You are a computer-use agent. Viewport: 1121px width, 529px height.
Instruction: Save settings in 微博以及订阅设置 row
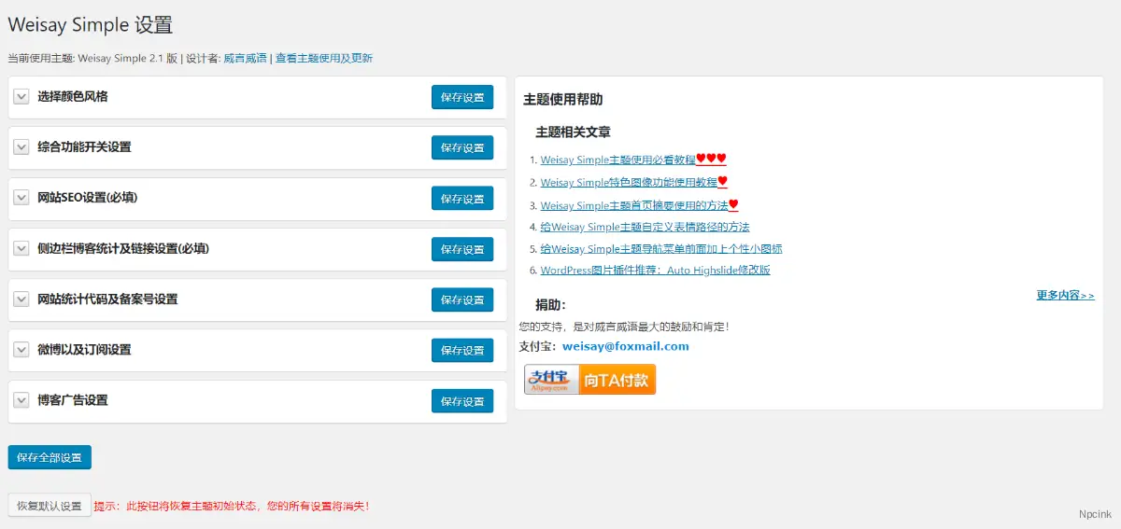462,350
